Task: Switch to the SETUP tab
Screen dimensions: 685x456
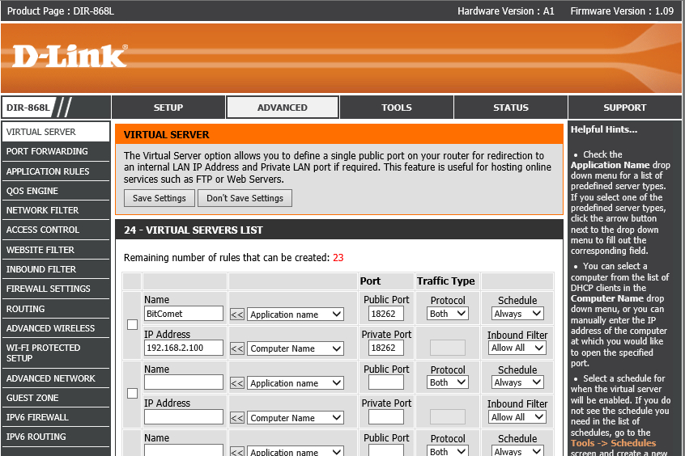Action: coord(168,108)
